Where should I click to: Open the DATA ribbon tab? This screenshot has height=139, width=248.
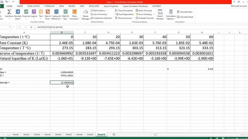coord(61,6)
